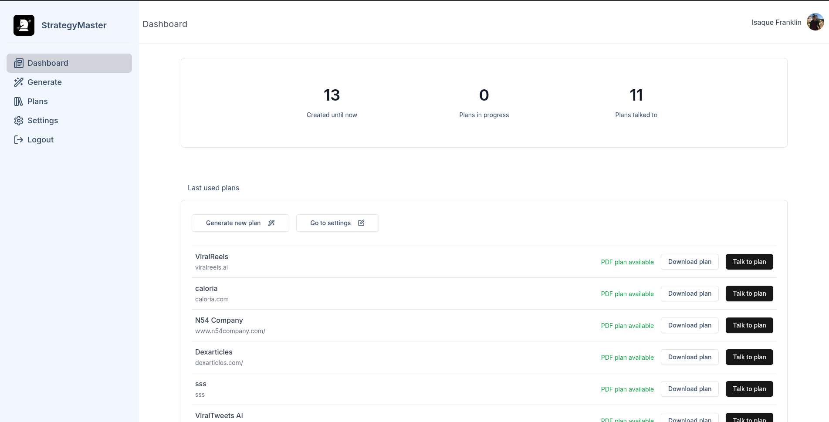
Task: Click the StrategyMaster brand name
Action: pyautogui.click(x=74, y=25)
